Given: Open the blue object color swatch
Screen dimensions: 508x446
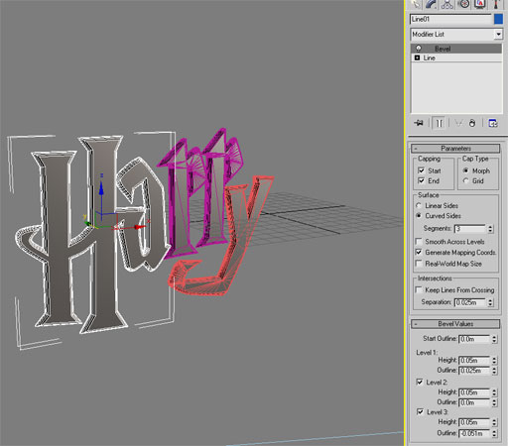Looking at the screenshot, I should 498,19.
